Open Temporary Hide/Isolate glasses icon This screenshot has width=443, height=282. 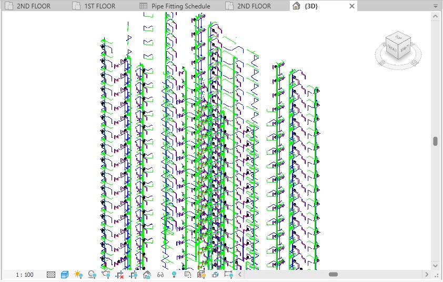click(x=160, y=274)
